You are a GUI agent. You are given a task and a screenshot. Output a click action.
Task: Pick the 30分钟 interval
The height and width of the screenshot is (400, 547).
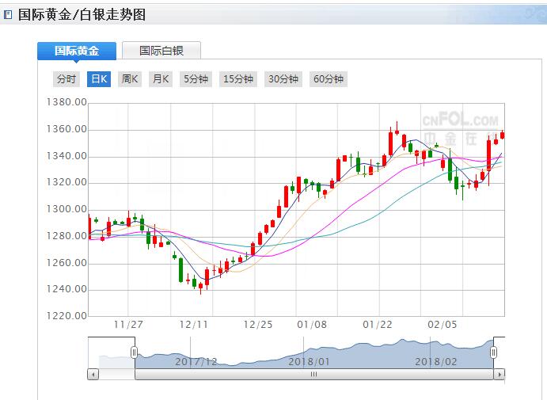tap(283, 79)
